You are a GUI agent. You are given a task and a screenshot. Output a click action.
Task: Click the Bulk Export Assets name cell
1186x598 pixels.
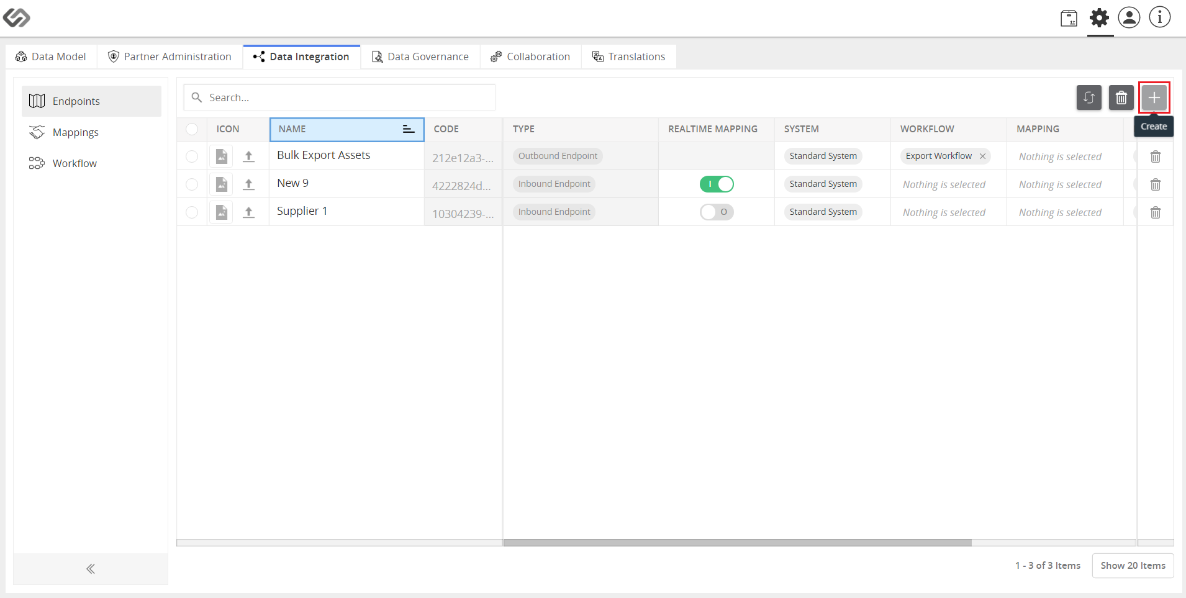pyautogui.click(x=346, y=156)
